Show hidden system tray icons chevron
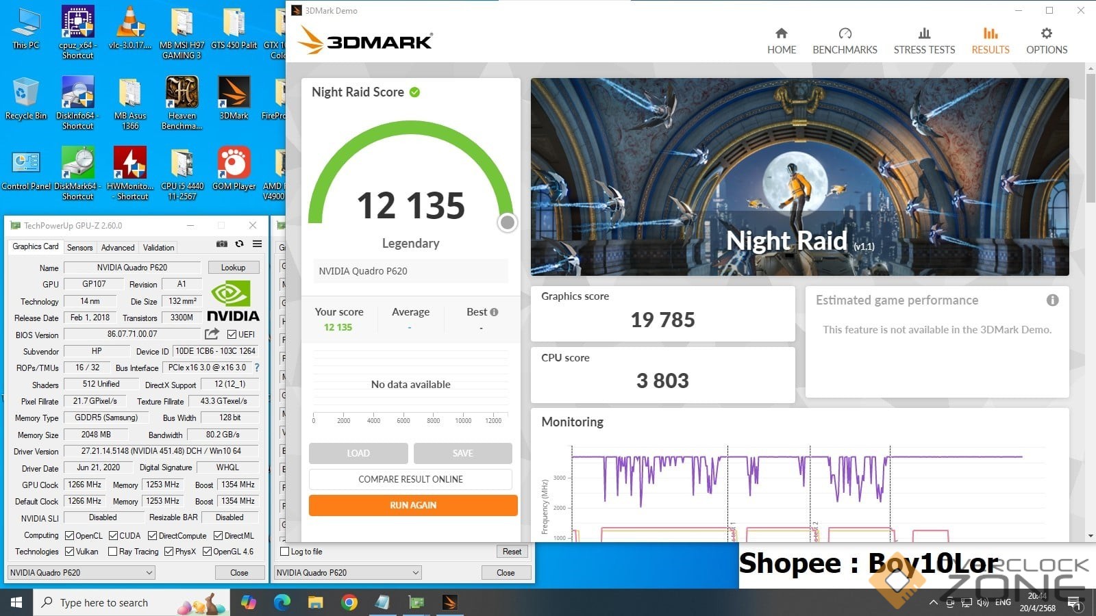The width and height of the screenshot is (1096, 616). [933, 603]
